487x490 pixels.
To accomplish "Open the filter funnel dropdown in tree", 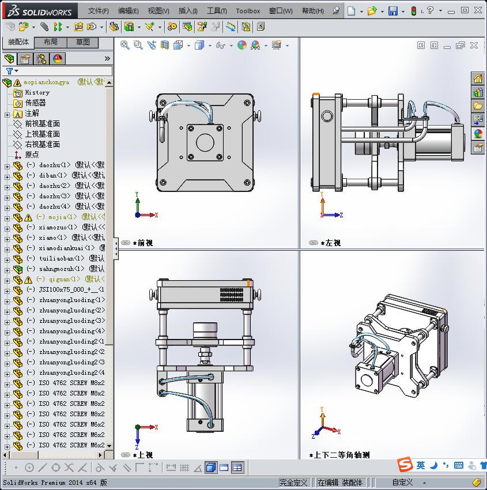I will [17, 71].
